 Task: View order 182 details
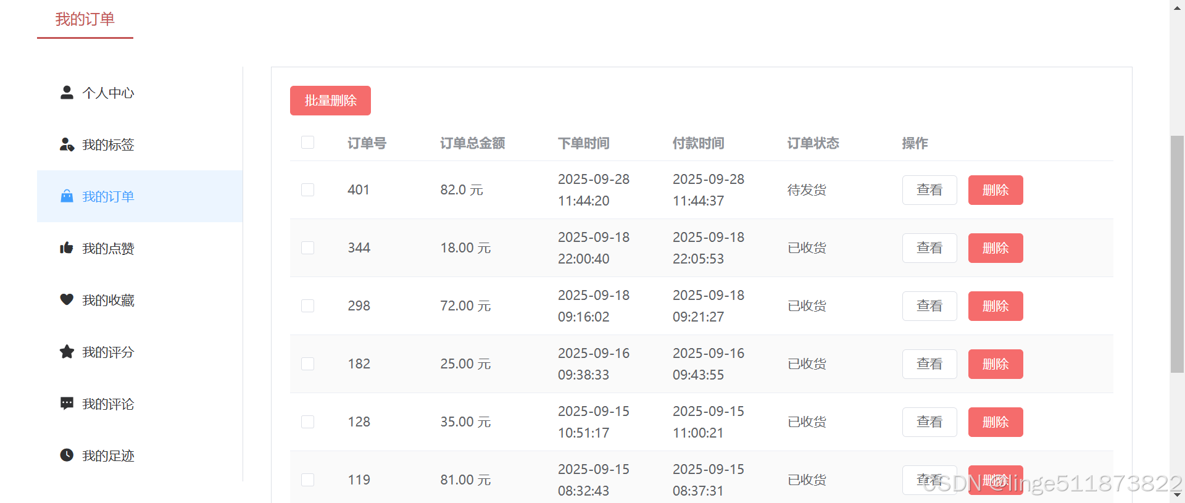point(929,364)
